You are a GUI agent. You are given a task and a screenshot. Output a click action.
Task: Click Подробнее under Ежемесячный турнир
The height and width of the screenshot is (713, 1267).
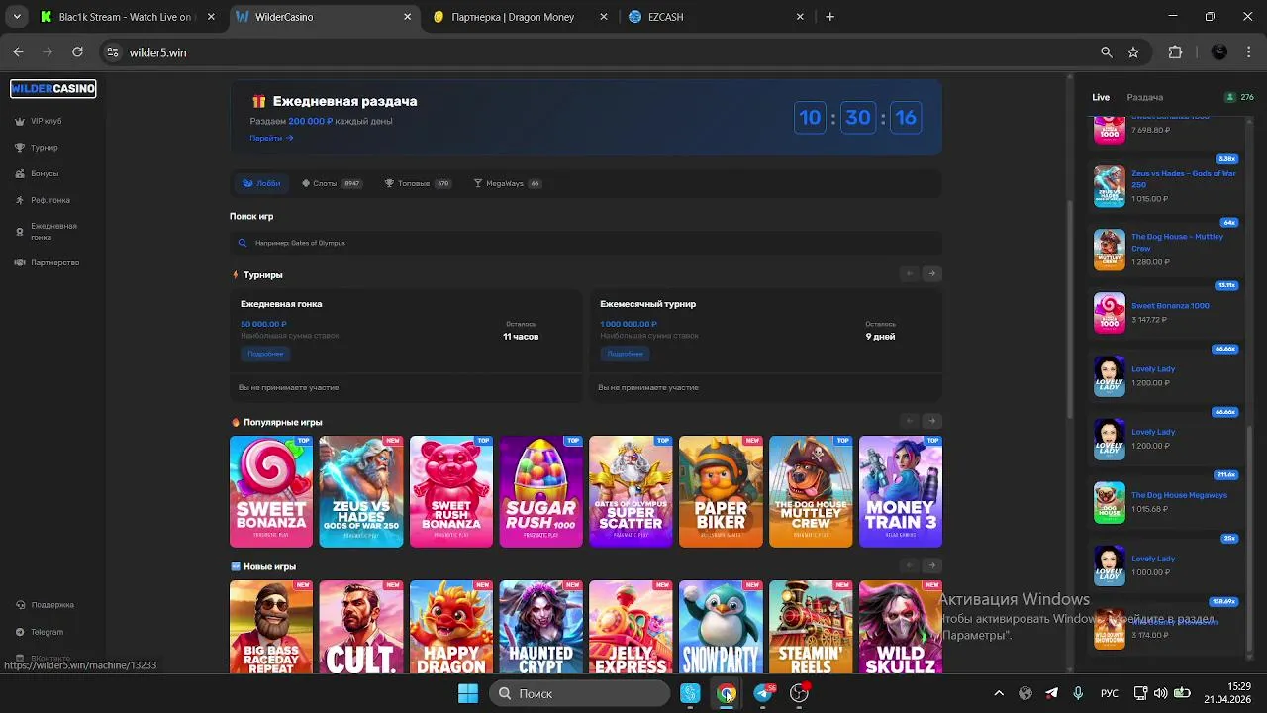click(x=625, y=354)
